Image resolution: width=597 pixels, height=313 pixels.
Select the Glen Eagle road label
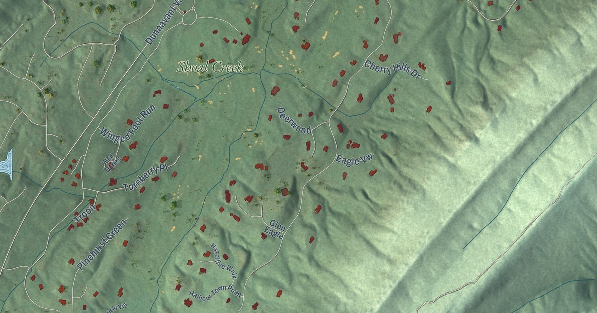(275, 230)
